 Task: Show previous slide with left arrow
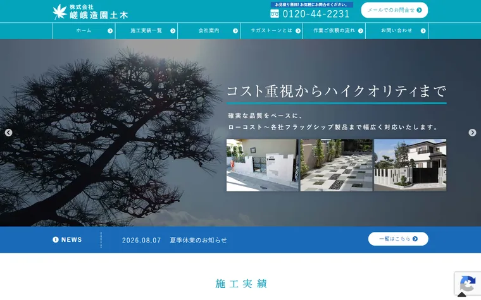[8, 133]
